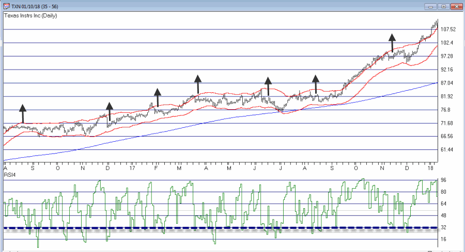The width and height of the screenshot is (465, 252).
Task: Click the 97.28 price axis label
Action: tap(447, 56)
